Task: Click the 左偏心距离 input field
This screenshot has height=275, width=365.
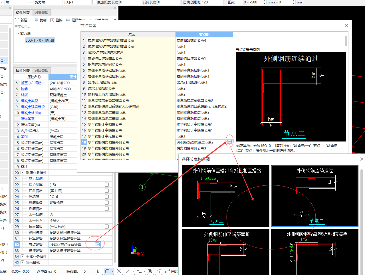Action: [212, 2]
